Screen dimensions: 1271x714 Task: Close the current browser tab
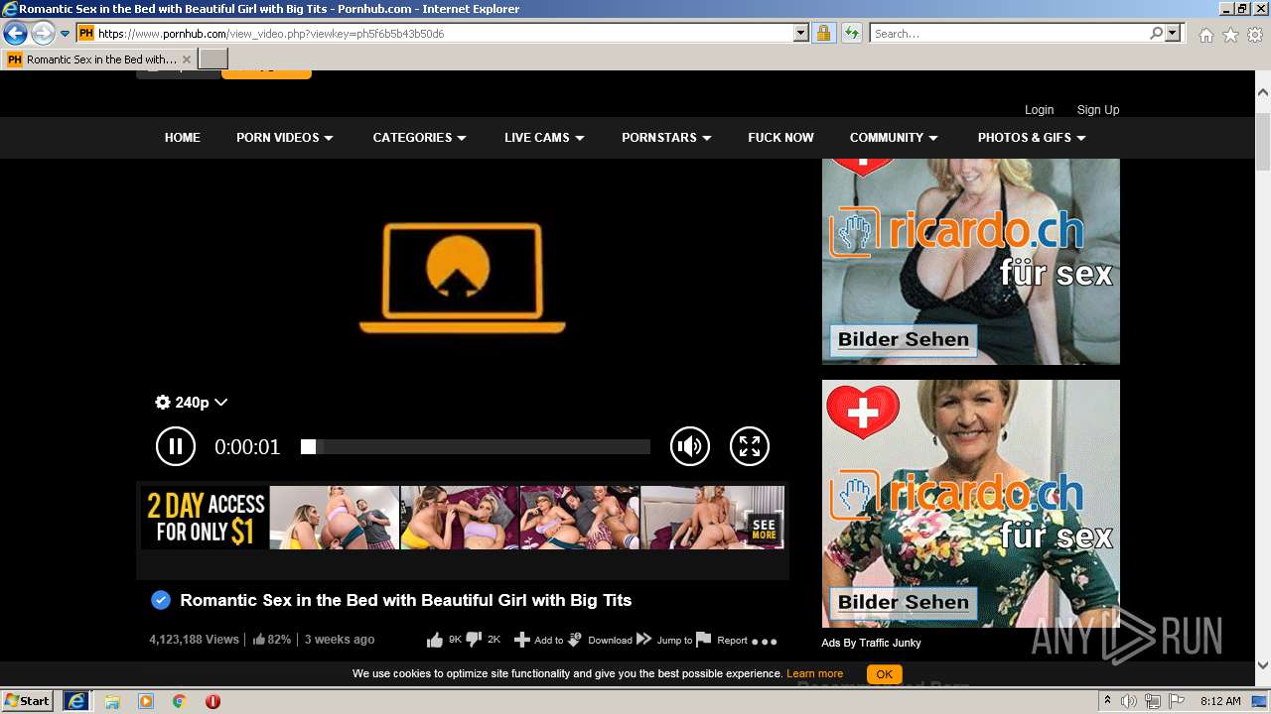pyautogui.click(x=187, y=59)
